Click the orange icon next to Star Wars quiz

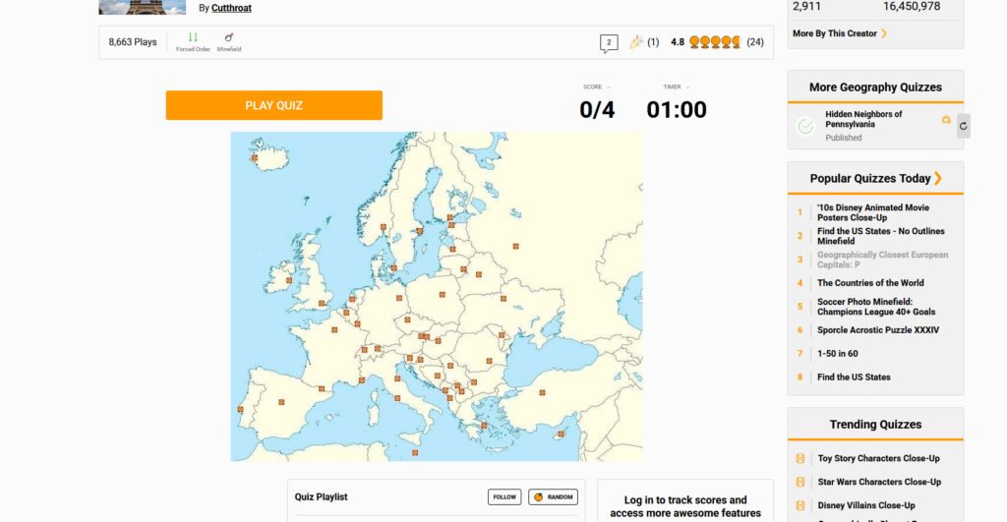pos(800,483)
